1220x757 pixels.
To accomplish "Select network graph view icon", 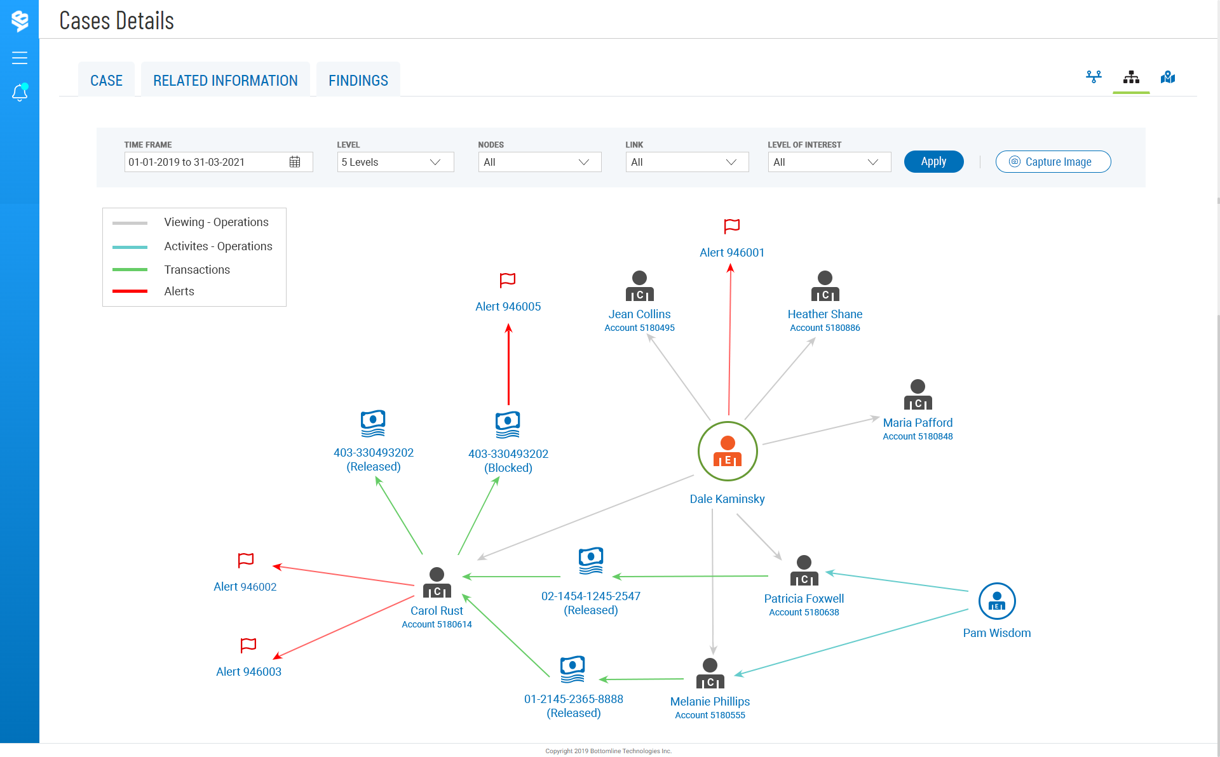I will tap(1094, 77).
